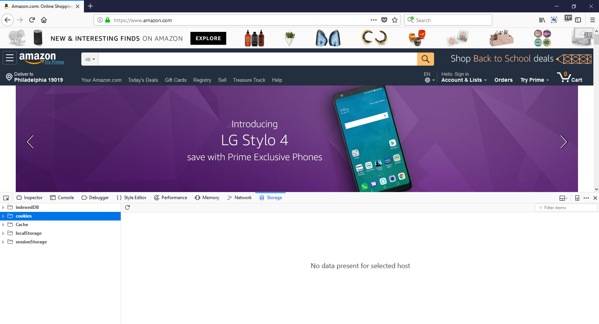The width and height of the screenshot is (599, 324).
Task: Open a new browser tab
Action: (90, 6)
